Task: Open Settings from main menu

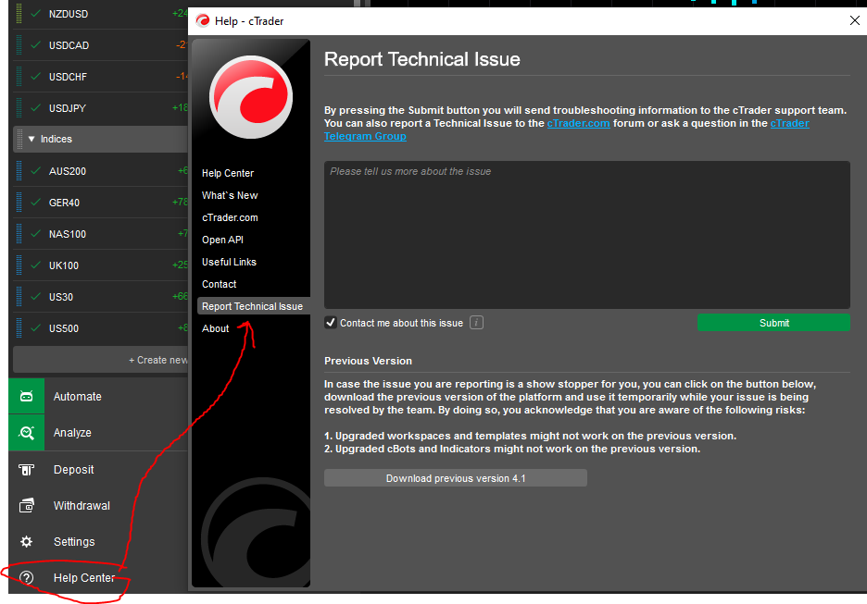Action: point(98,542)
